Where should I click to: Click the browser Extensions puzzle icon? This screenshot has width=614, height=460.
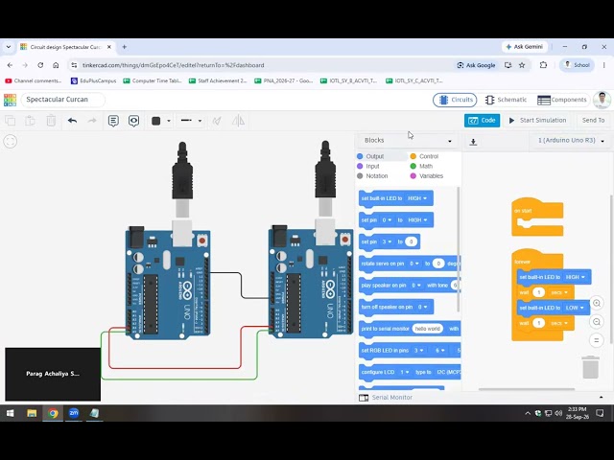pyautogui.click(x=543, y=65)
